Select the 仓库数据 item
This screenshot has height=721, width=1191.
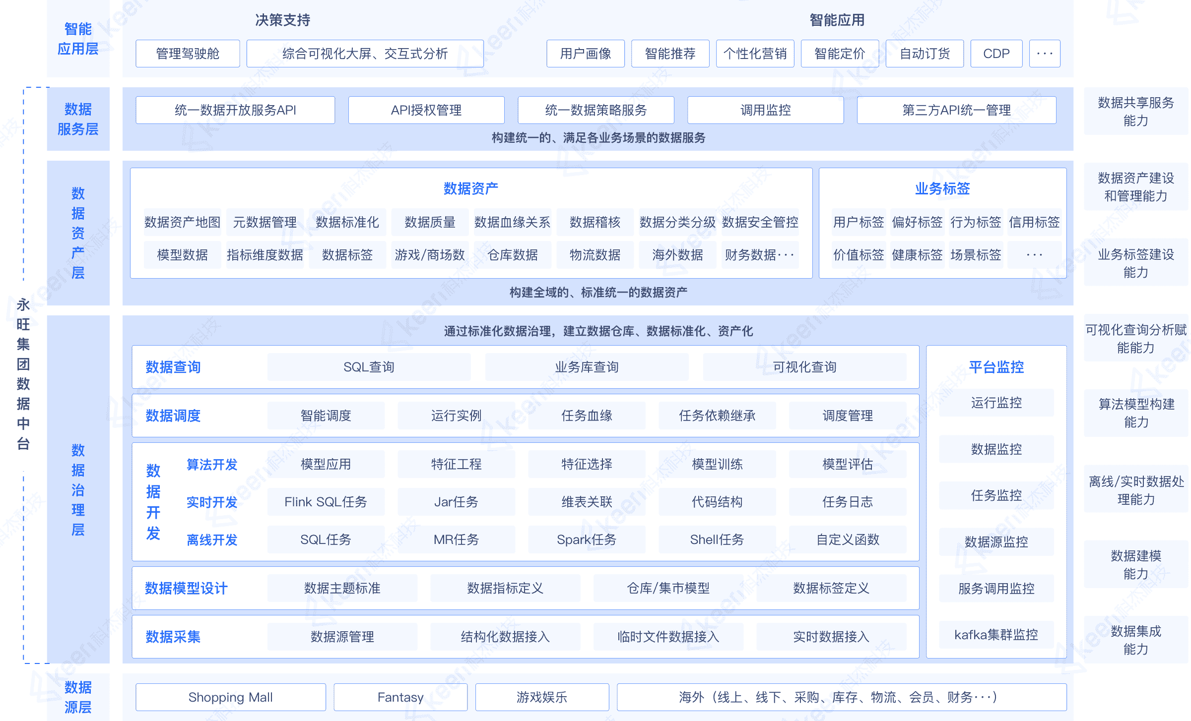click(513, 255)
